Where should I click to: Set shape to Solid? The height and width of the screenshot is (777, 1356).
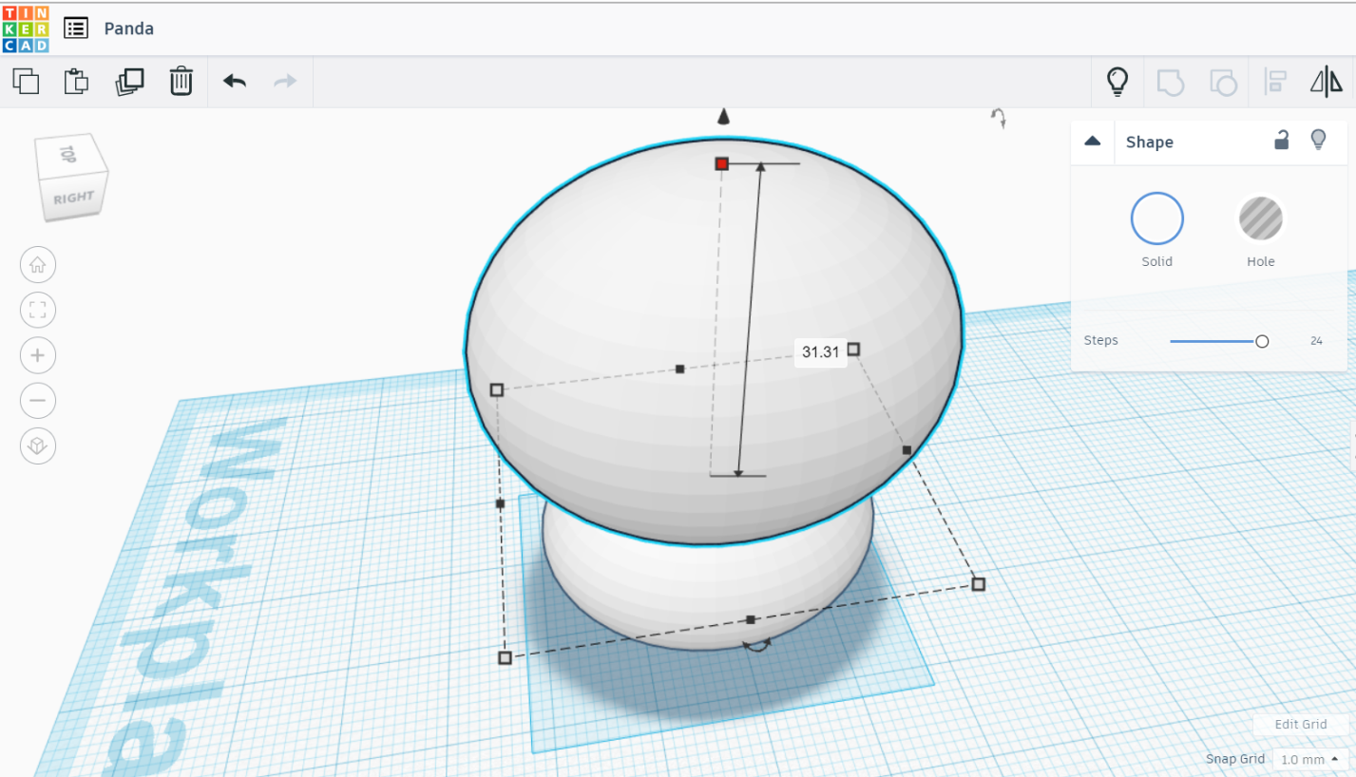(x=1157, y=218)
